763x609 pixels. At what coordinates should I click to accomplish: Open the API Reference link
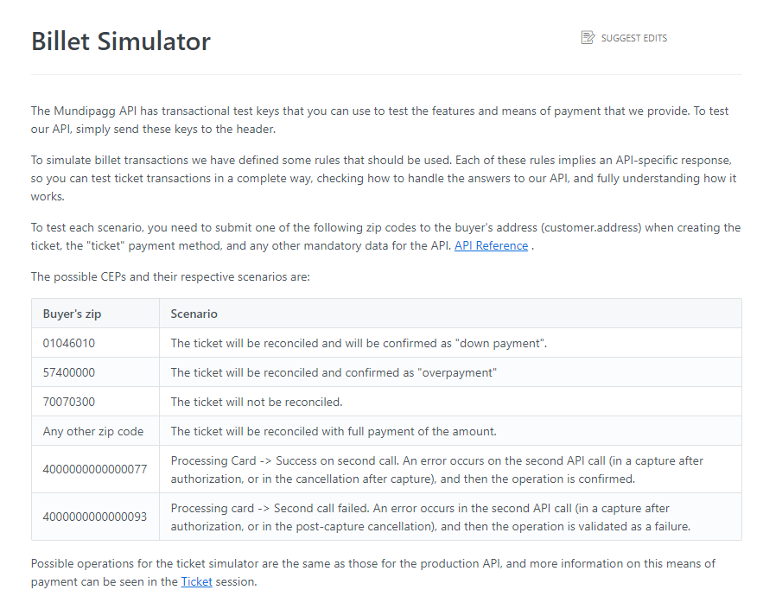tap(491, 245)
